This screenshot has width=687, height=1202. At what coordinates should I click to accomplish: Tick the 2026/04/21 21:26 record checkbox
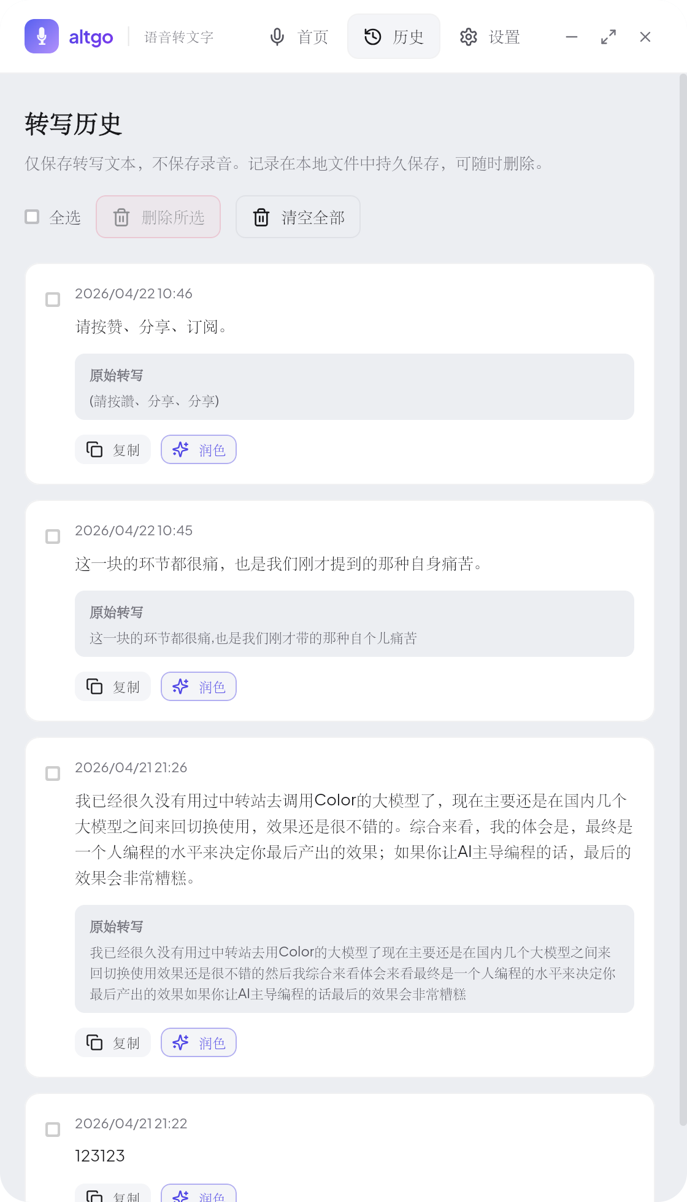[53, 774]
